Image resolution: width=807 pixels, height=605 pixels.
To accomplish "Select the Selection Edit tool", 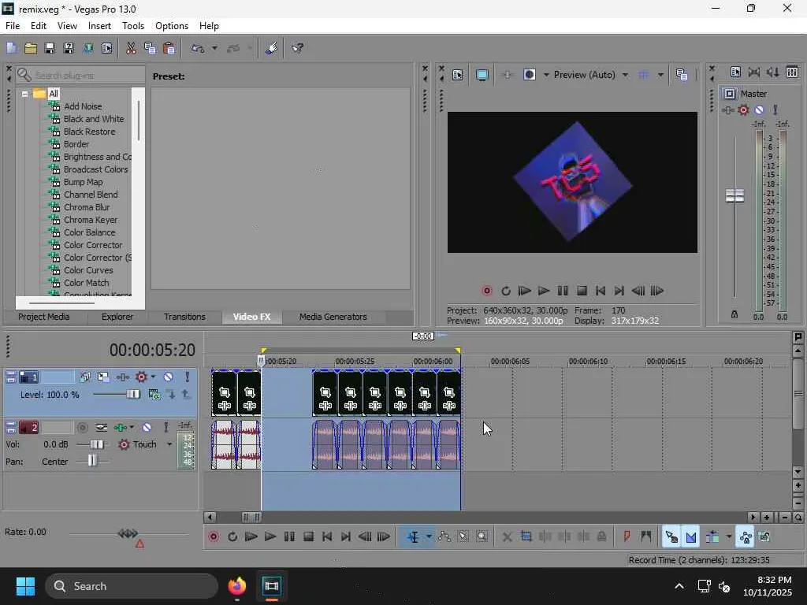I will 463,536.
